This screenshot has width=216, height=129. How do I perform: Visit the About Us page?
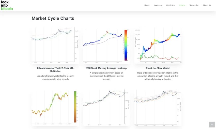point(207,5)
